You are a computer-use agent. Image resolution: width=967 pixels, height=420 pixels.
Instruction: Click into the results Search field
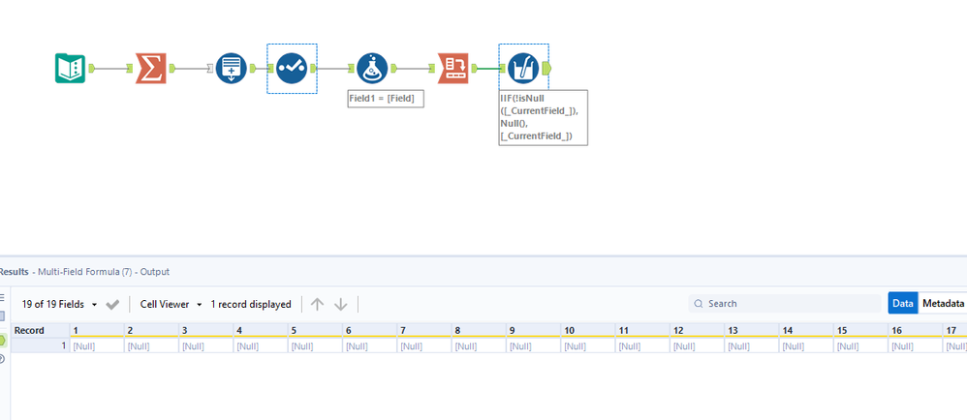pos(785,304)
